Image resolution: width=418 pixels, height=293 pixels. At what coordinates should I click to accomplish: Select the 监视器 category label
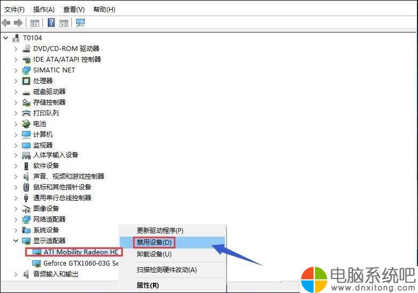click(x=43, y=145)
